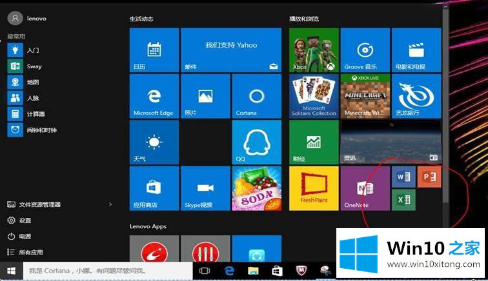Open the Weather (天气) tile
The width and height of the screenshot is (488, 281).
click(154, 142)
